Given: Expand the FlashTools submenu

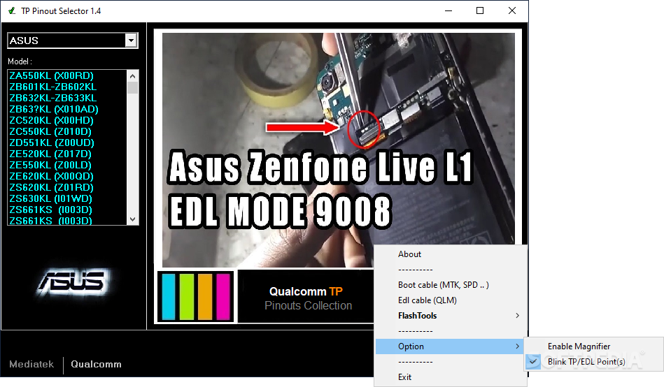Looking at the screenshot, I should pos(451,316).
